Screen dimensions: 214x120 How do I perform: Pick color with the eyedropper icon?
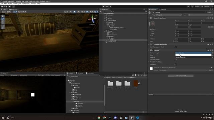[213, 55]
